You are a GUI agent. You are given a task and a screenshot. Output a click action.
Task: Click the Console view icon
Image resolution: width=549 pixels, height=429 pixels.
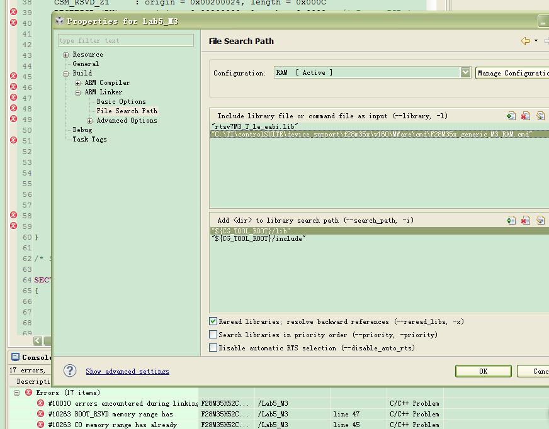tap(15, 357)
